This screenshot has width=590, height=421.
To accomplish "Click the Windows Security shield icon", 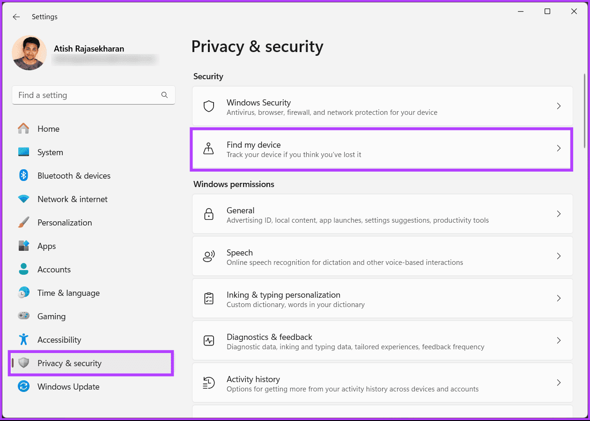I will 209,106.
